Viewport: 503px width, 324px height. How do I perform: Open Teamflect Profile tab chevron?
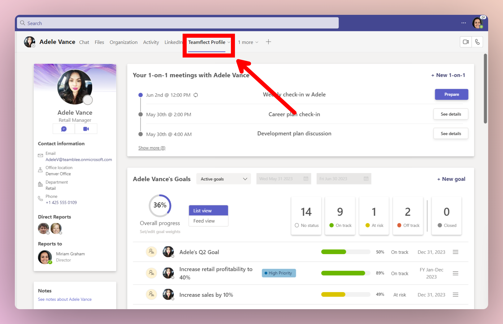click(229, 42)
